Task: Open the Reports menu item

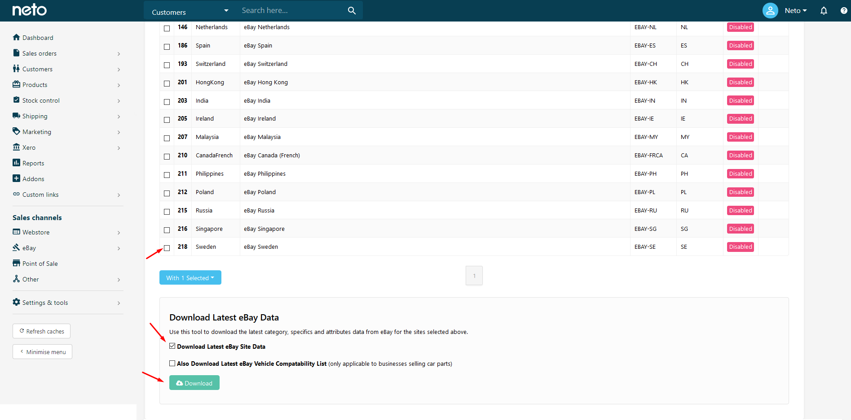Action: [33, 163]
